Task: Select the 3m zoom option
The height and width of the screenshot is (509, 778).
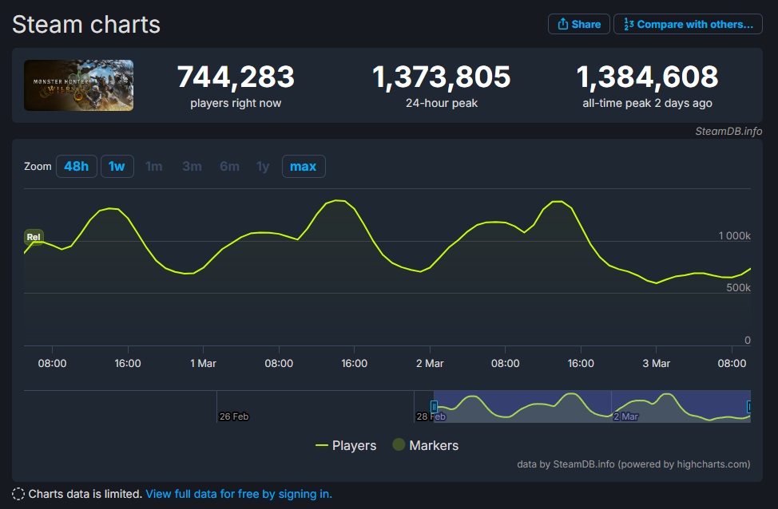Action: [192, 166]
